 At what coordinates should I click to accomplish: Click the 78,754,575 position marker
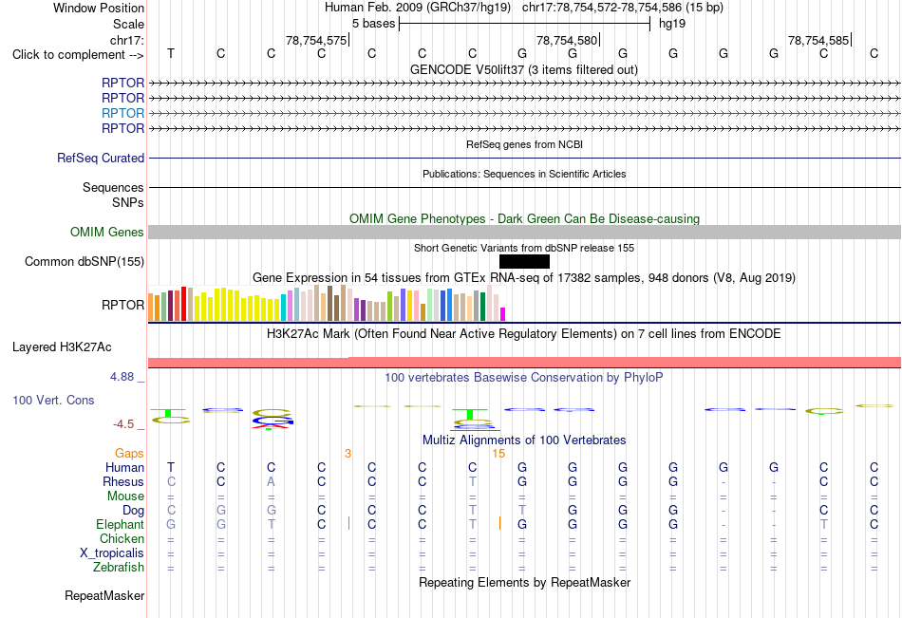(316, 40)
